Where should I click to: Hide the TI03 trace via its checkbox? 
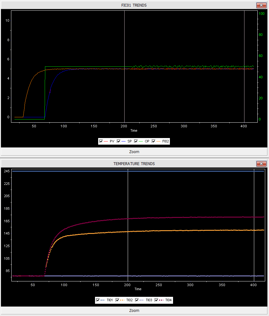pyautogui.click(x=137, y=300)
